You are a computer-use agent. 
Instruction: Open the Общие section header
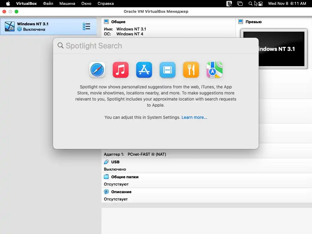(x=118, y=22)
